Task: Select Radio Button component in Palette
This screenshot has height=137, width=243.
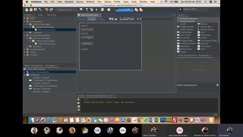Action: 185,30
